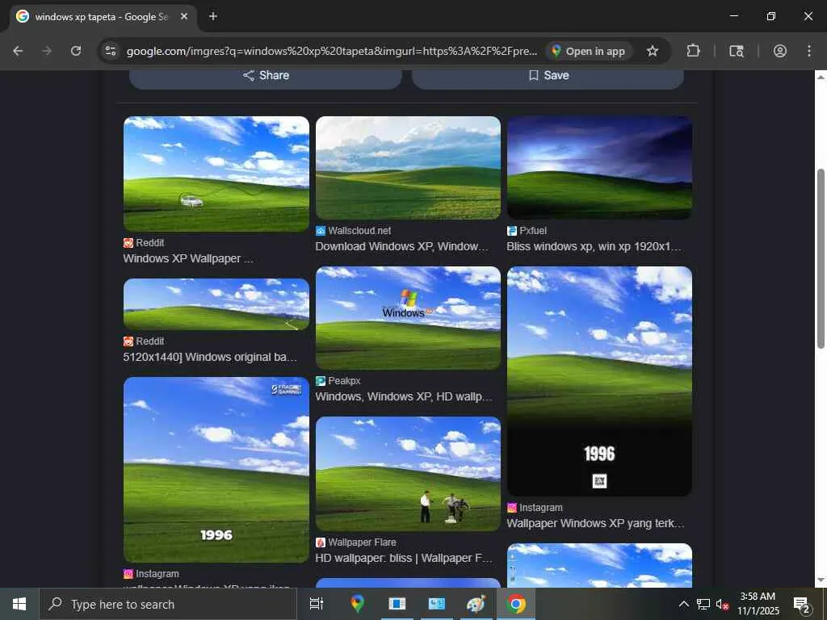Open "Wallpaper Windows XP yang terk..." title
Screen dimensions: 827x620
coord(595,523)
